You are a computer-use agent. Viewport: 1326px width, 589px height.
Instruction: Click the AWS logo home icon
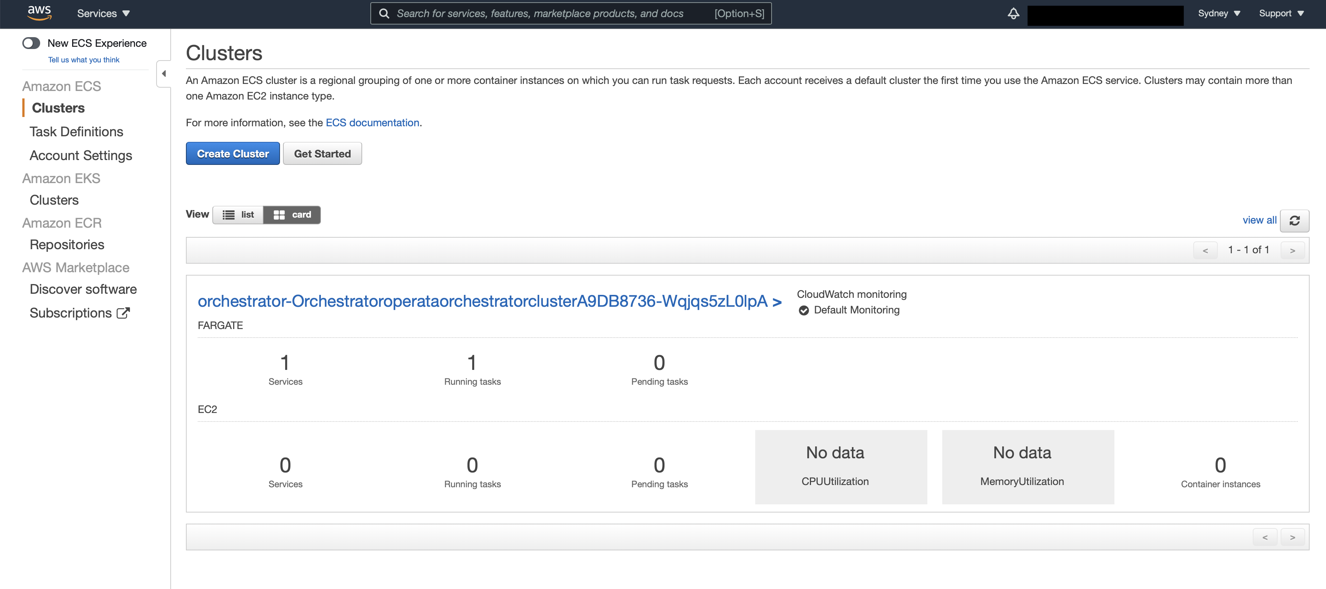tap(39, 13)
